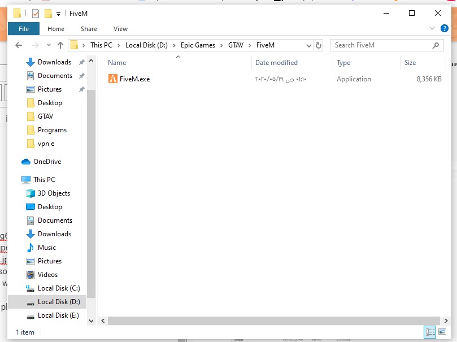
Task: Click the Up one level arrow
Action: (60, 45)
